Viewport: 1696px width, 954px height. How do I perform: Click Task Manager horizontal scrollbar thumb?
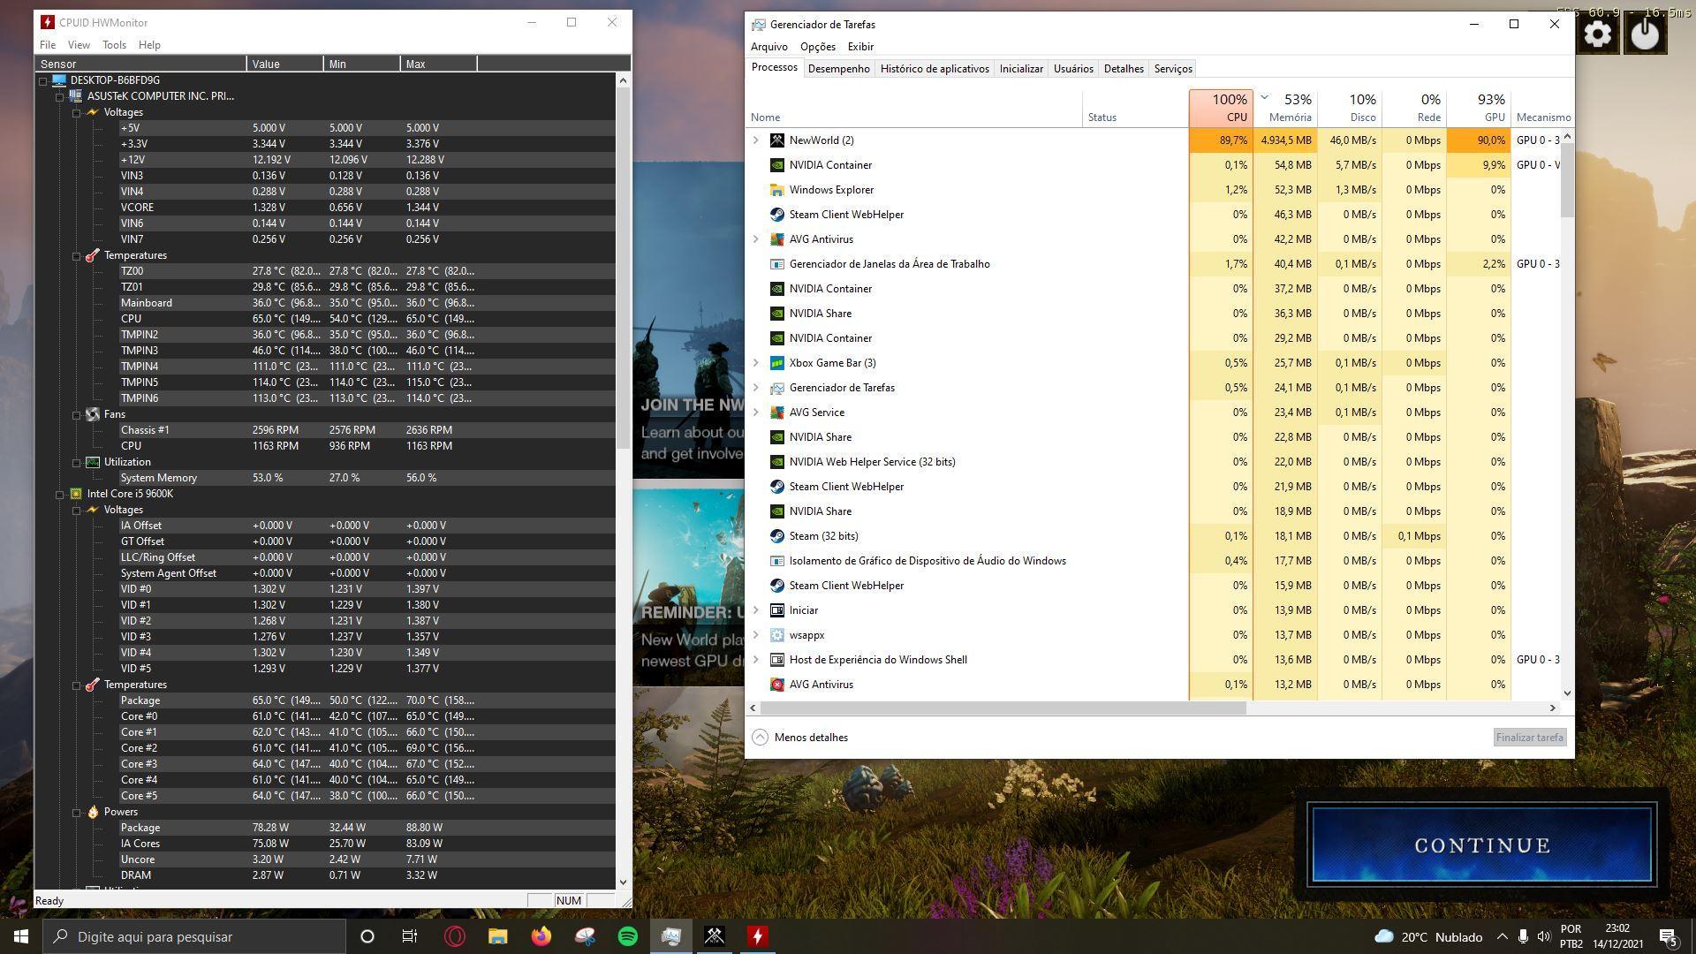pos(1003,708)
